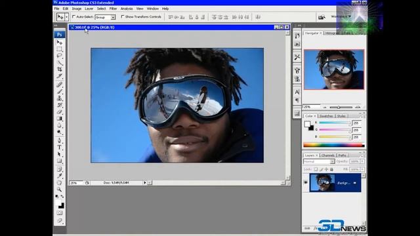This screenshot has width=420, height=236.
Task: Toggle Lock all
Action: [x=331, y=169]
